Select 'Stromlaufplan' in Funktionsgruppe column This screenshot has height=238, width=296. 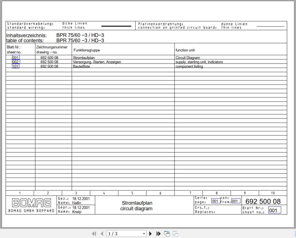(x=83, y=58)
